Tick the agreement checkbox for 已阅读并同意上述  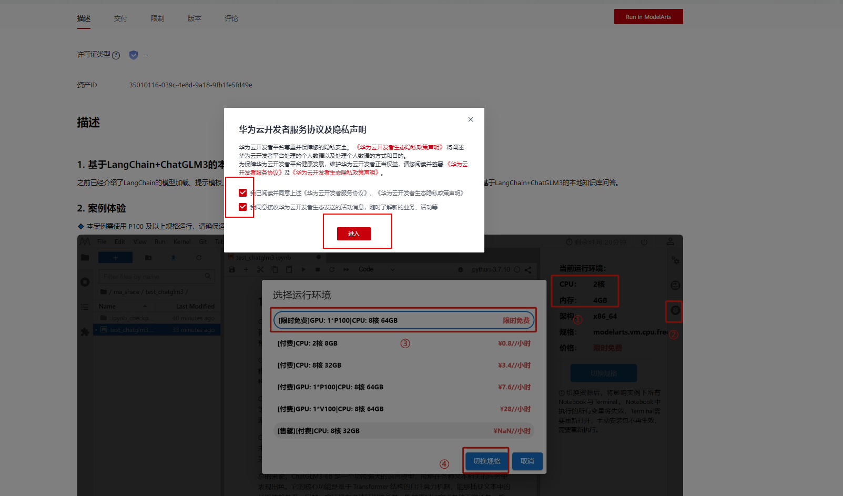click(242, 193)
